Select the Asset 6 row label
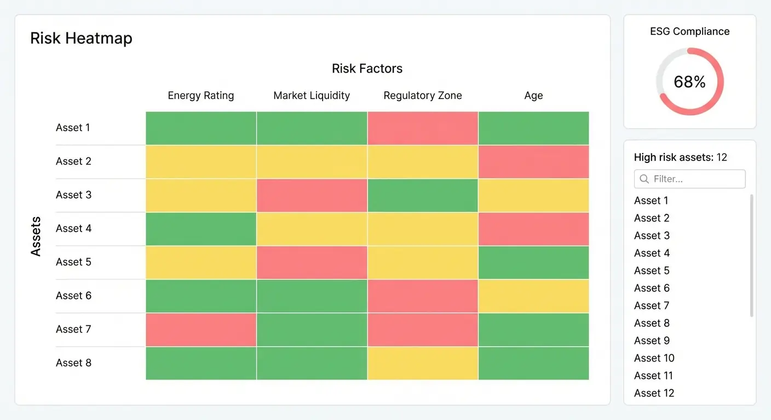Viewport: 771px width, 420px height. pos(73,295)
